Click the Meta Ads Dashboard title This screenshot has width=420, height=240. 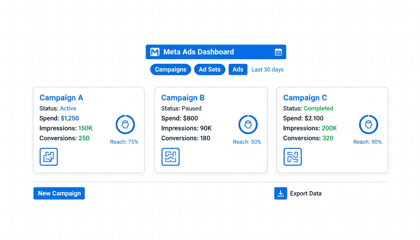[x=198, y=52]
